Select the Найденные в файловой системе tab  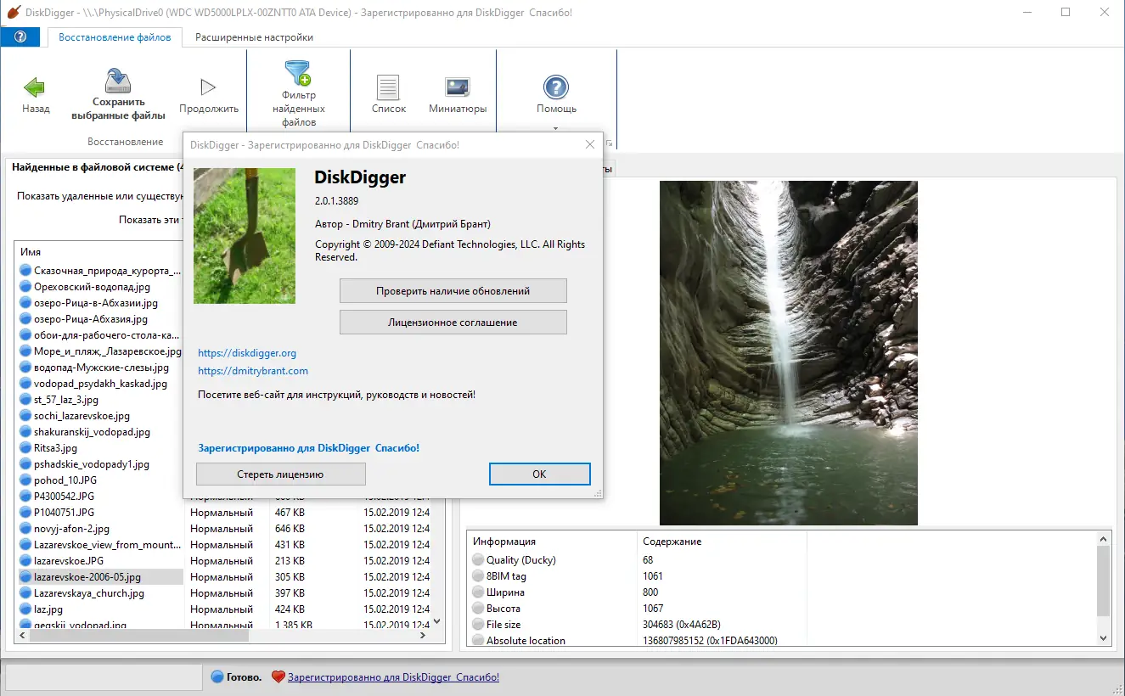click(96, 167)
